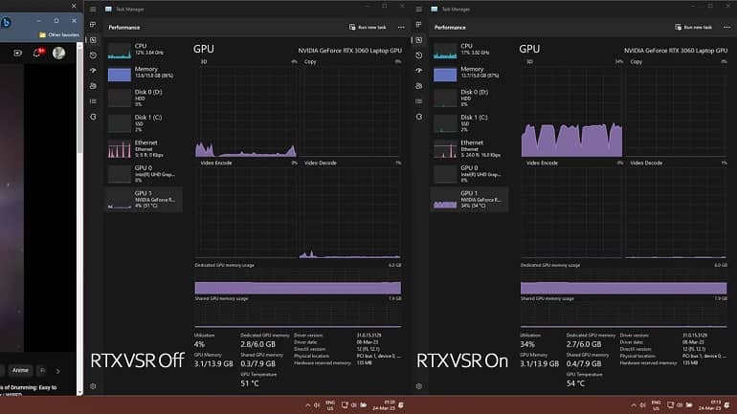Image resolution: width=737 pixels, height=414 pixels.
Task: Click the 0.4/7.9 GB shared GPU memory value
Action: [584, 363]
